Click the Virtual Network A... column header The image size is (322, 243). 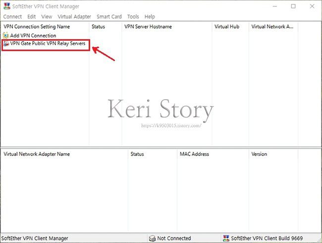(x=273, y=27)
